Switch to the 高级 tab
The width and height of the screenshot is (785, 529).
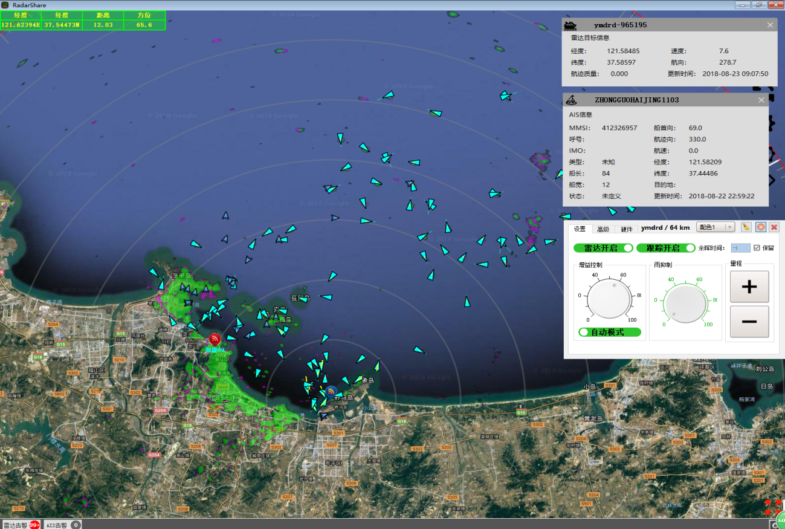pyautogui.click(x=603, y=229)
